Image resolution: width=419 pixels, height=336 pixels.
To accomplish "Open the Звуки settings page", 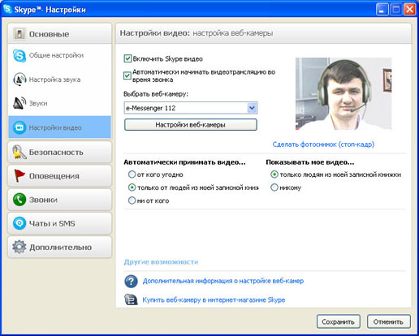I will click(x=59, y=103).
